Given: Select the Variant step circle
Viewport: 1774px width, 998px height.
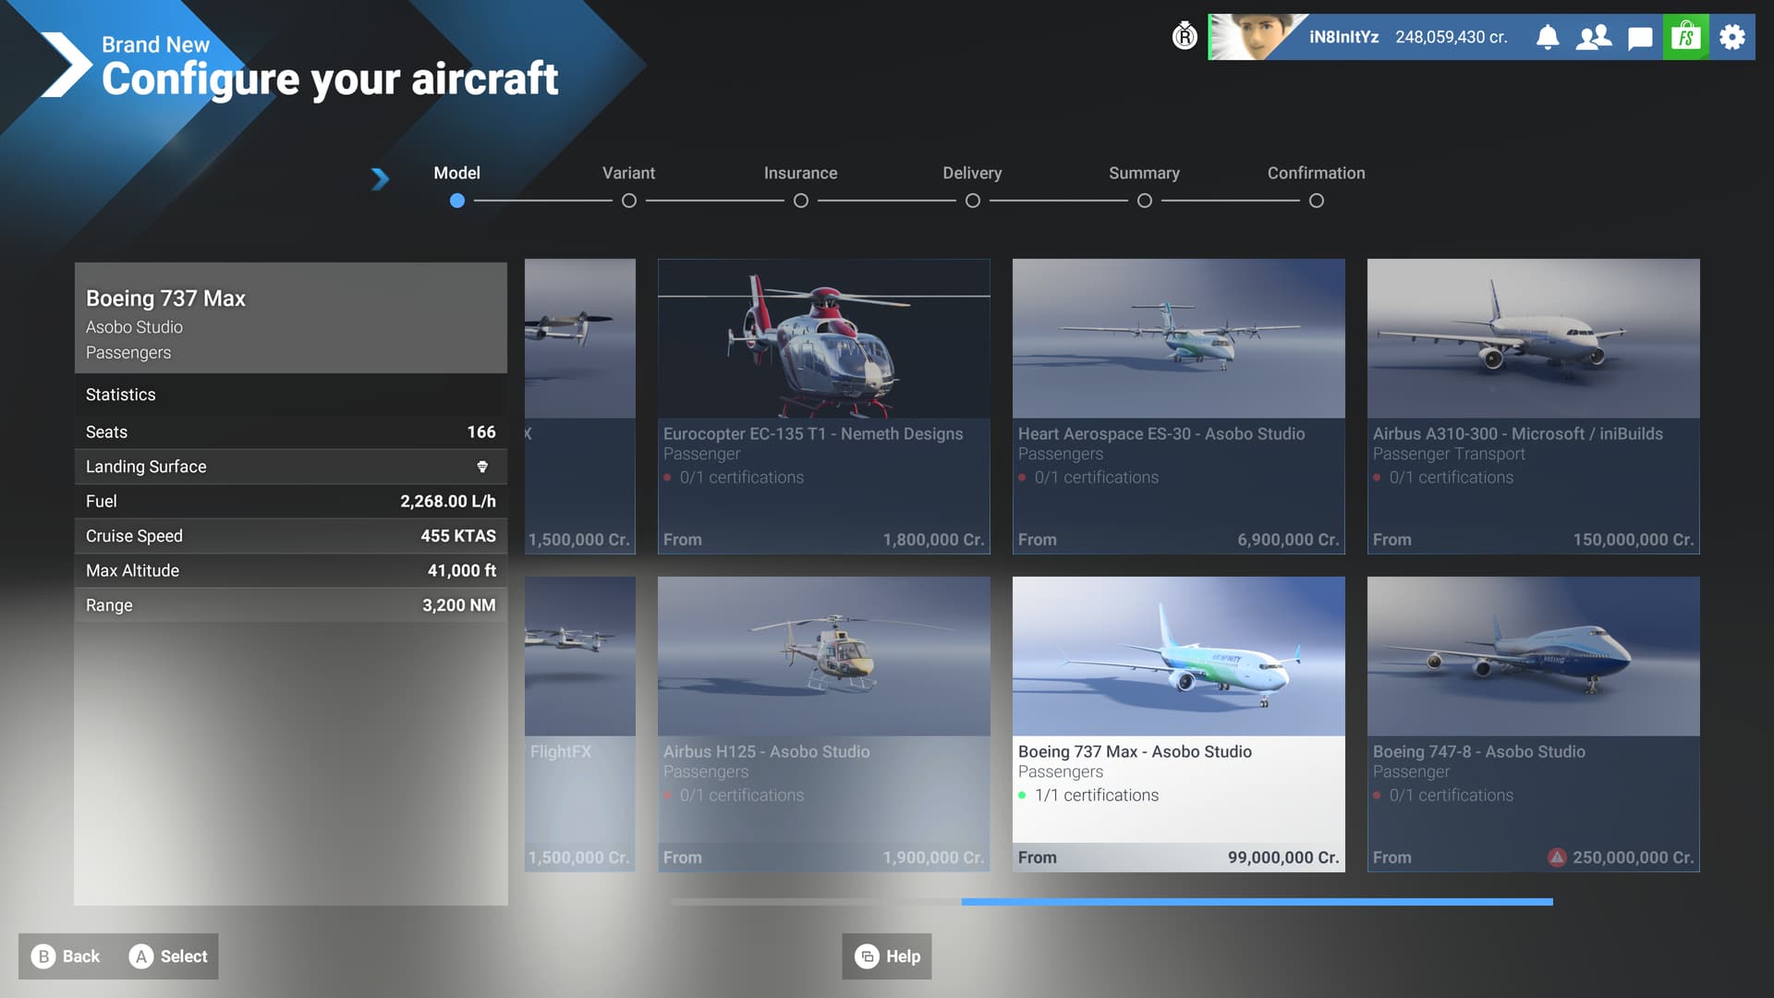Looking at the screenshot, I should (629, 201).
